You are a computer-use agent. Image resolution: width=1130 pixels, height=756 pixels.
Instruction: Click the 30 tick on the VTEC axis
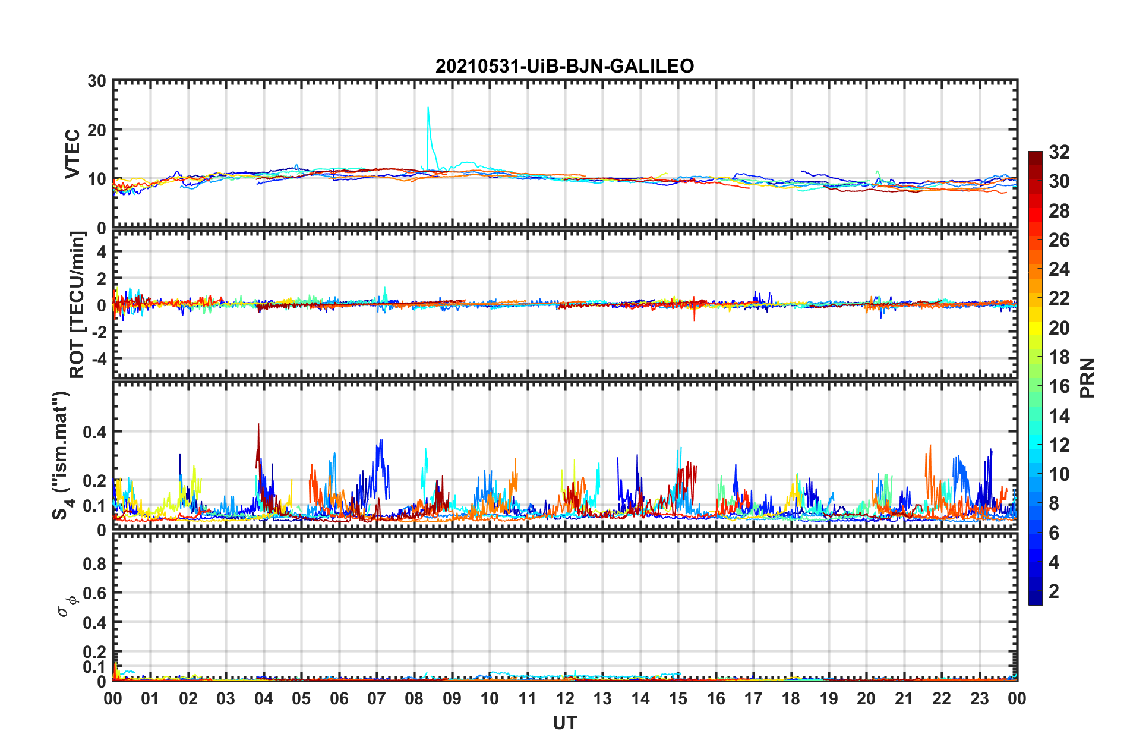[x=97, y=81]
